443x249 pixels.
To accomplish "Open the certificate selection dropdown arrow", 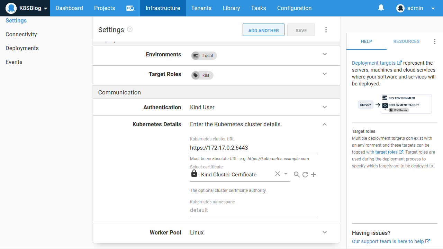I will (x=286, y=174).
